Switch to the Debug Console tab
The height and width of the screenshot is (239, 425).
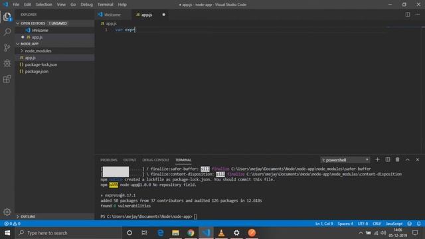pos(155,160)
